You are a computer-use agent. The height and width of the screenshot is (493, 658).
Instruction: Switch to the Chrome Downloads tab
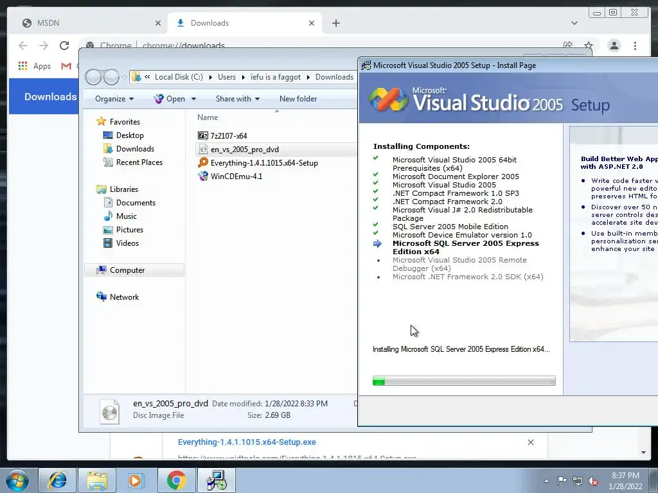(245, 23)
